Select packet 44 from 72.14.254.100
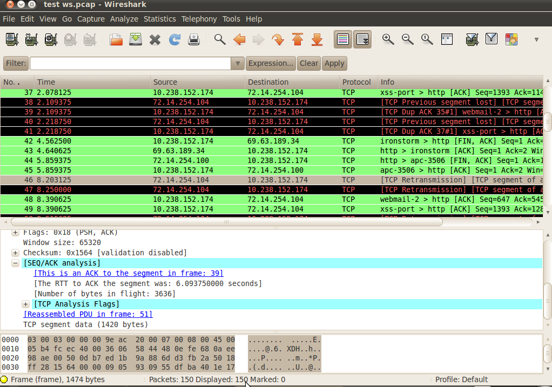552x387 pixels. (x=272, y=160)
